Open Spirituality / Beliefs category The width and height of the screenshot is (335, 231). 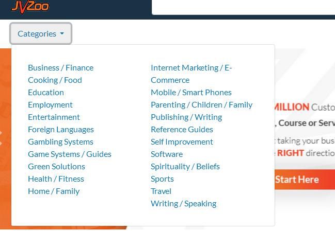click(x=185, y=166)
